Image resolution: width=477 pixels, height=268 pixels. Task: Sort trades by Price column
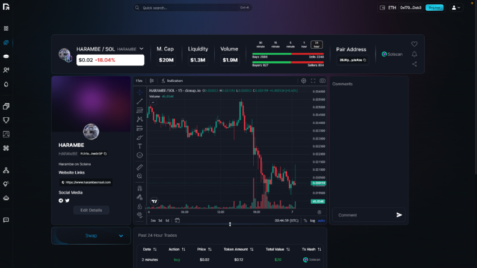204,249
